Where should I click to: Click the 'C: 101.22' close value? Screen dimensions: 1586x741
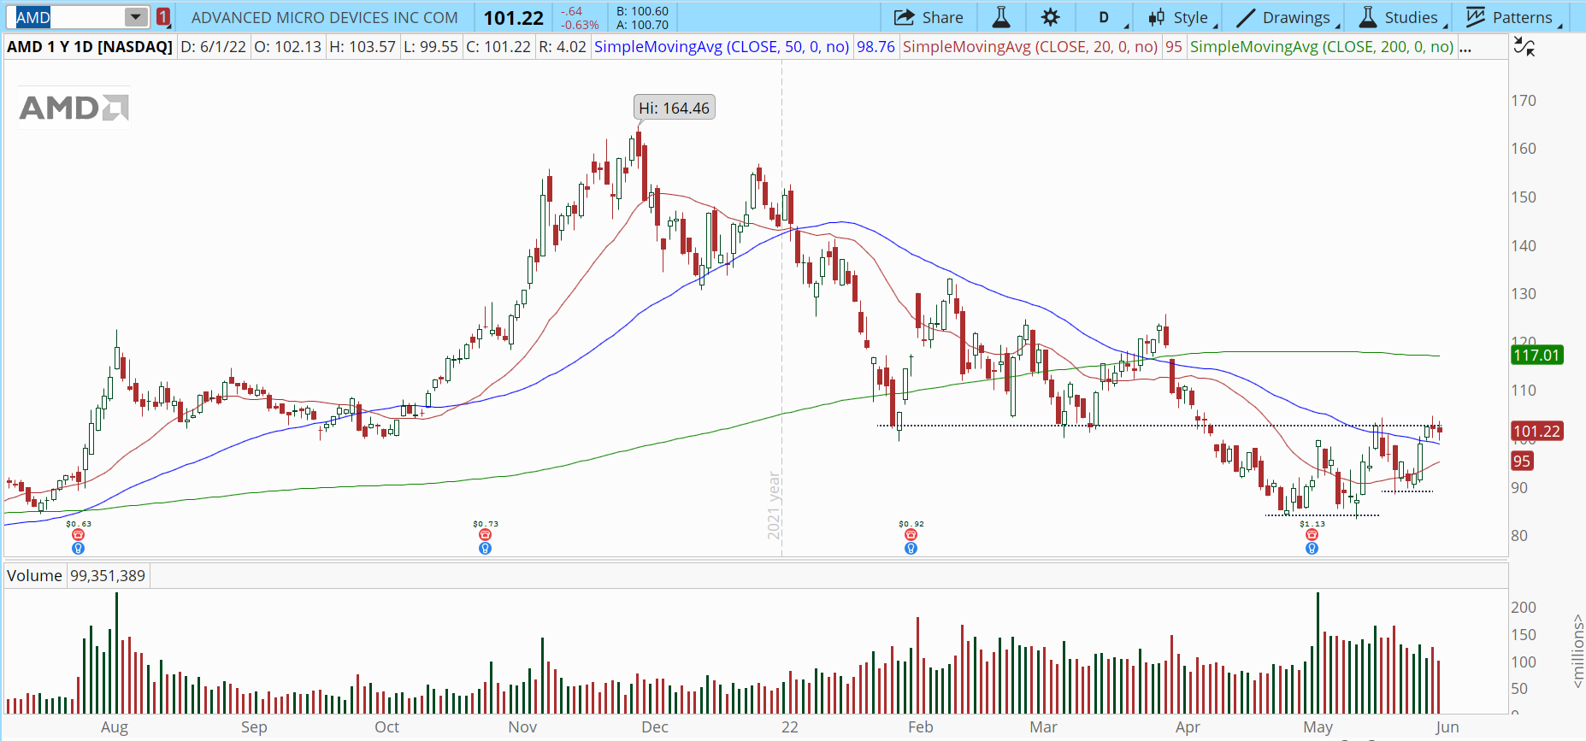coord(498,47)
